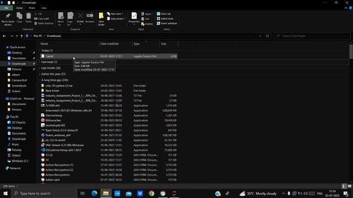Click This PC in address bar
This screenshot has height=198, width=353.
(x=38, y=36)
